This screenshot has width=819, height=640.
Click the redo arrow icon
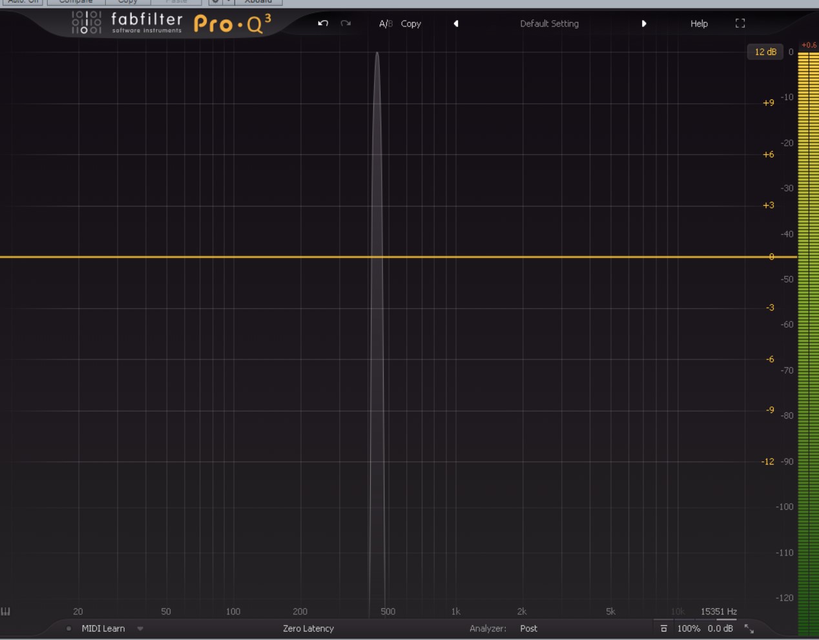point(346,23)
